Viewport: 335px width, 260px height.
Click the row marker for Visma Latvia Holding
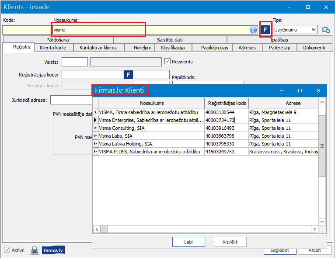click(x=95, y=144)
